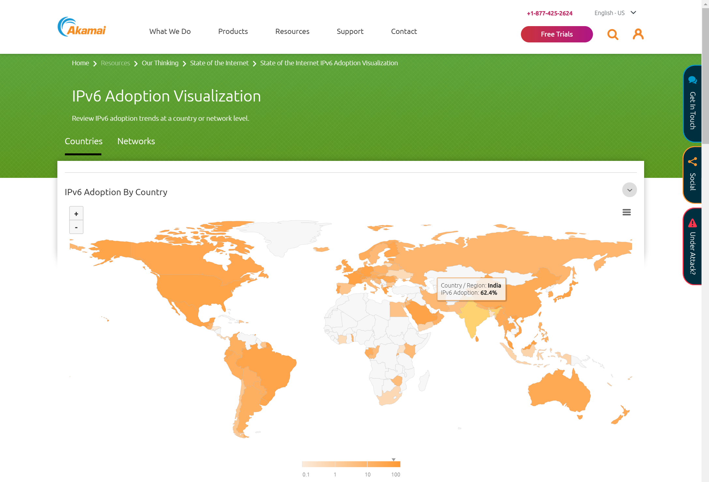Open the What We Do menu
Image resolution: width=709 pixels, height=482 pixels.
(x=170, y=31)
